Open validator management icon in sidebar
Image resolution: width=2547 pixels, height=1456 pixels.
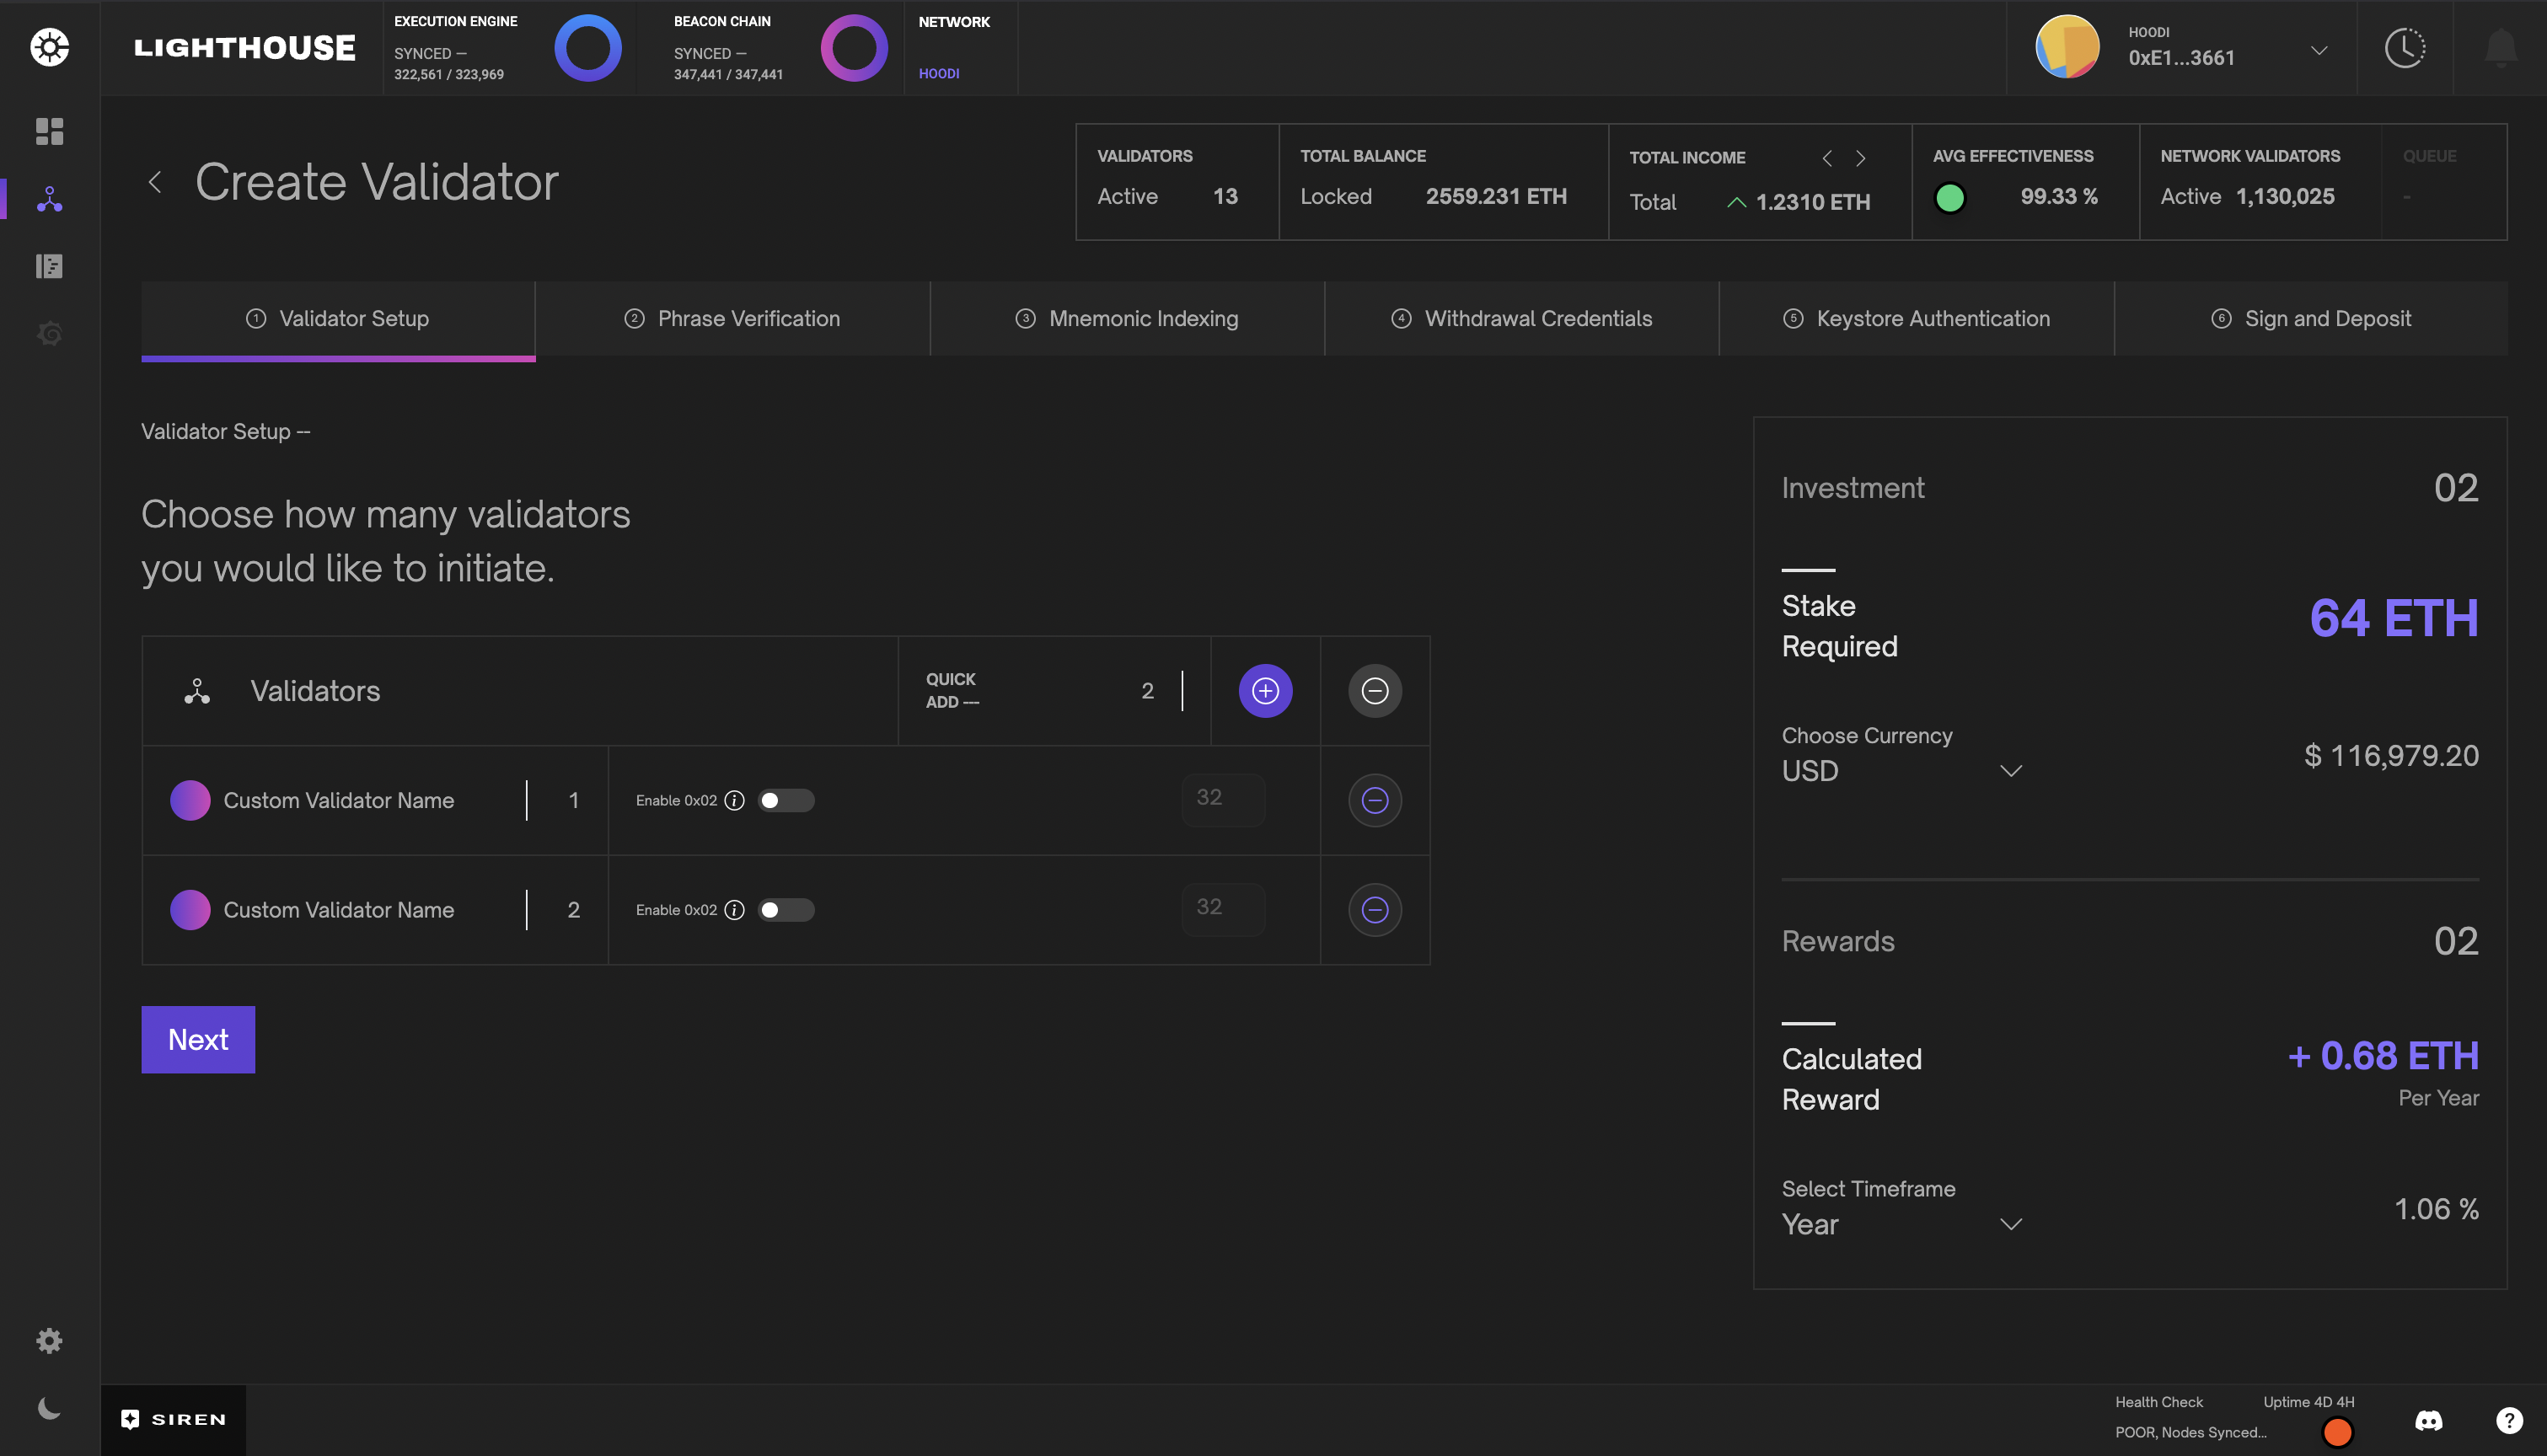tap(49, 199)
